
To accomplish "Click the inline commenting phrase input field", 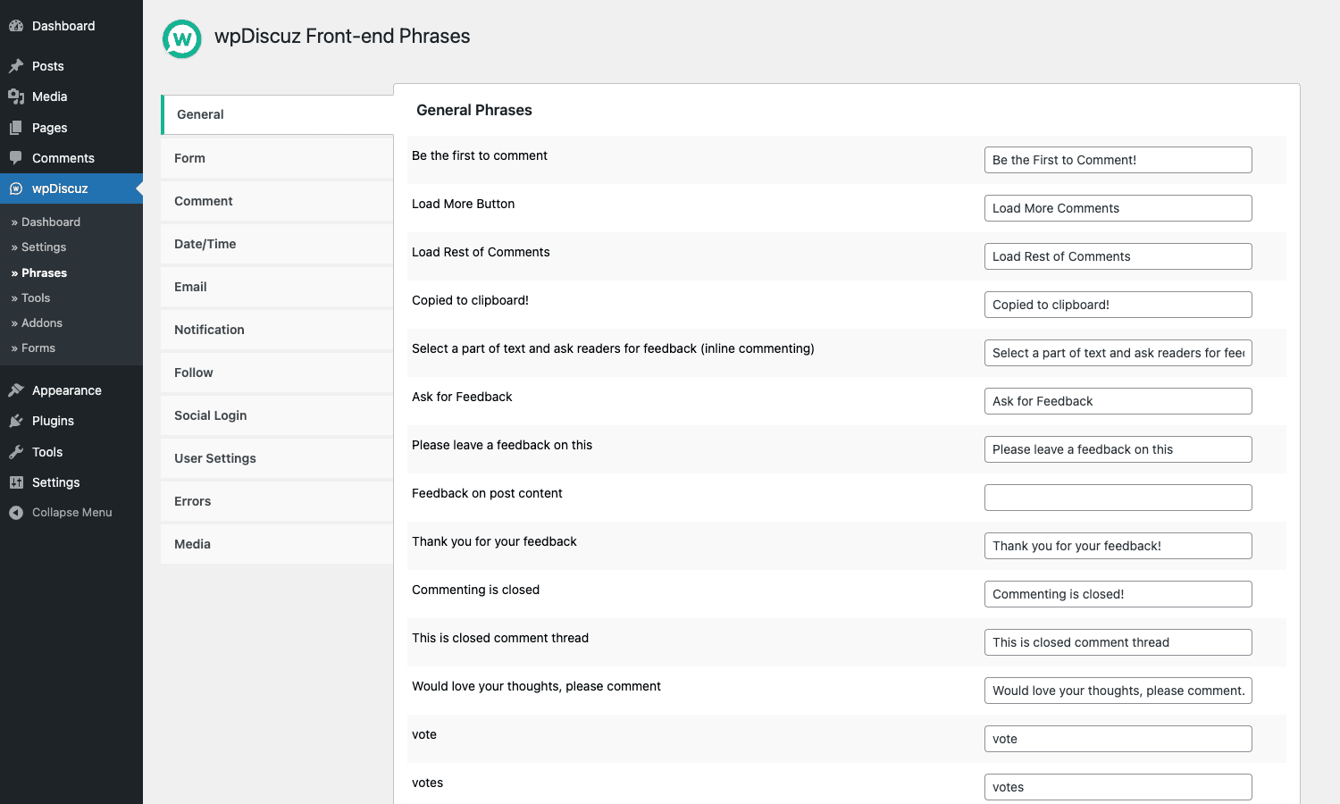I will click(x=1118, y=353).
